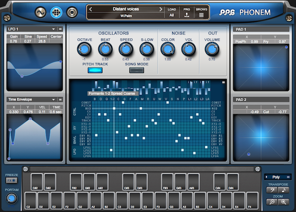Zoom out the keyboard
Image resolution: width=296 pixels, height=212 pixels.
pos(272,202)
